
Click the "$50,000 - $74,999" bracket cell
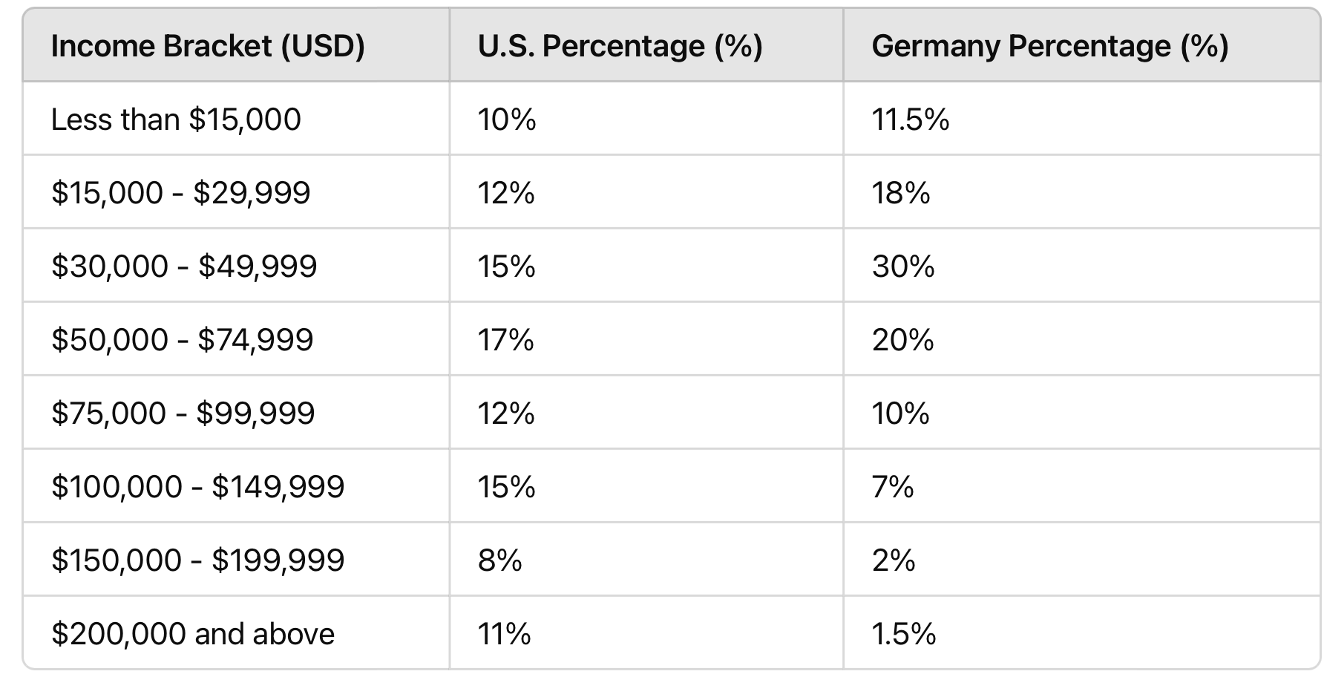coord(183,340)
